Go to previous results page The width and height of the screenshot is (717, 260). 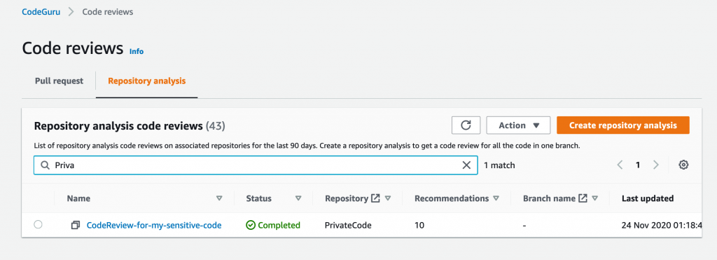click(x=620, y=165)
